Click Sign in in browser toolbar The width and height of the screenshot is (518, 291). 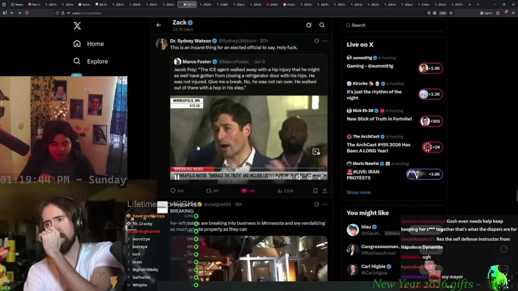pos(486,13)
